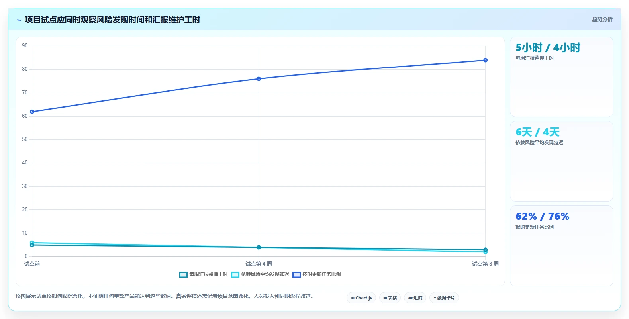Click the Chart.js tag chip
The image size is (629, 319).
click(361, 298)
